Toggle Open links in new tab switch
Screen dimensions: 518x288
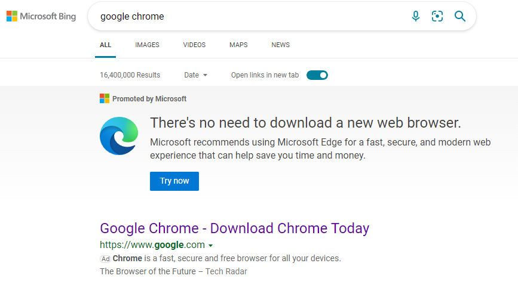point(317,75)
